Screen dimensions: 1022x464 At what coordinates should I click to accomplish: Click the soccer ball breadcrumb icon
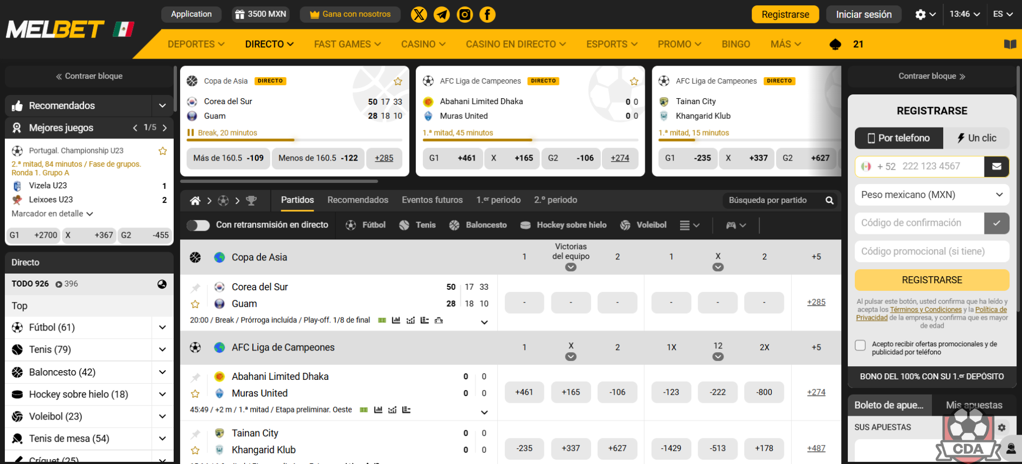point(223,201)
